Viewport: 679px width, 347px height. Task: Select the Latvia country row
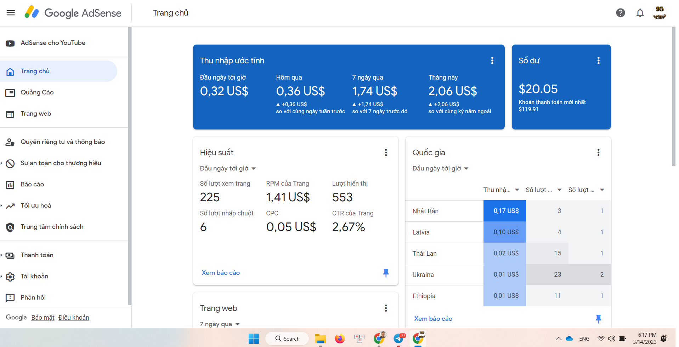point(508,232)
